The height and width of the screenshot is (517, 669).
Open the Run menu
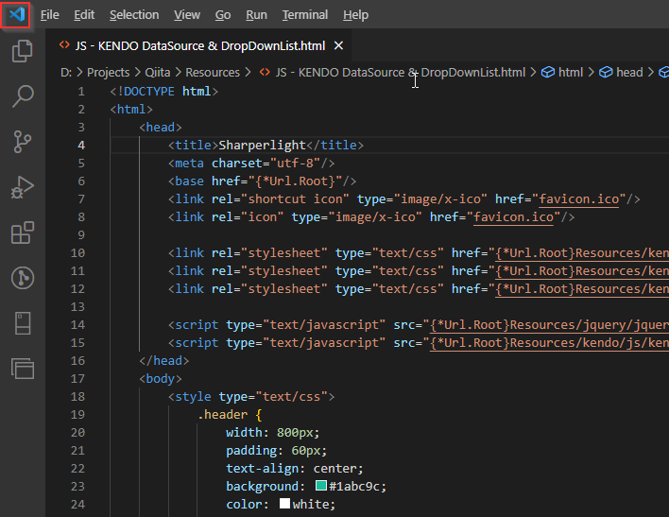[x=256, y=15]
